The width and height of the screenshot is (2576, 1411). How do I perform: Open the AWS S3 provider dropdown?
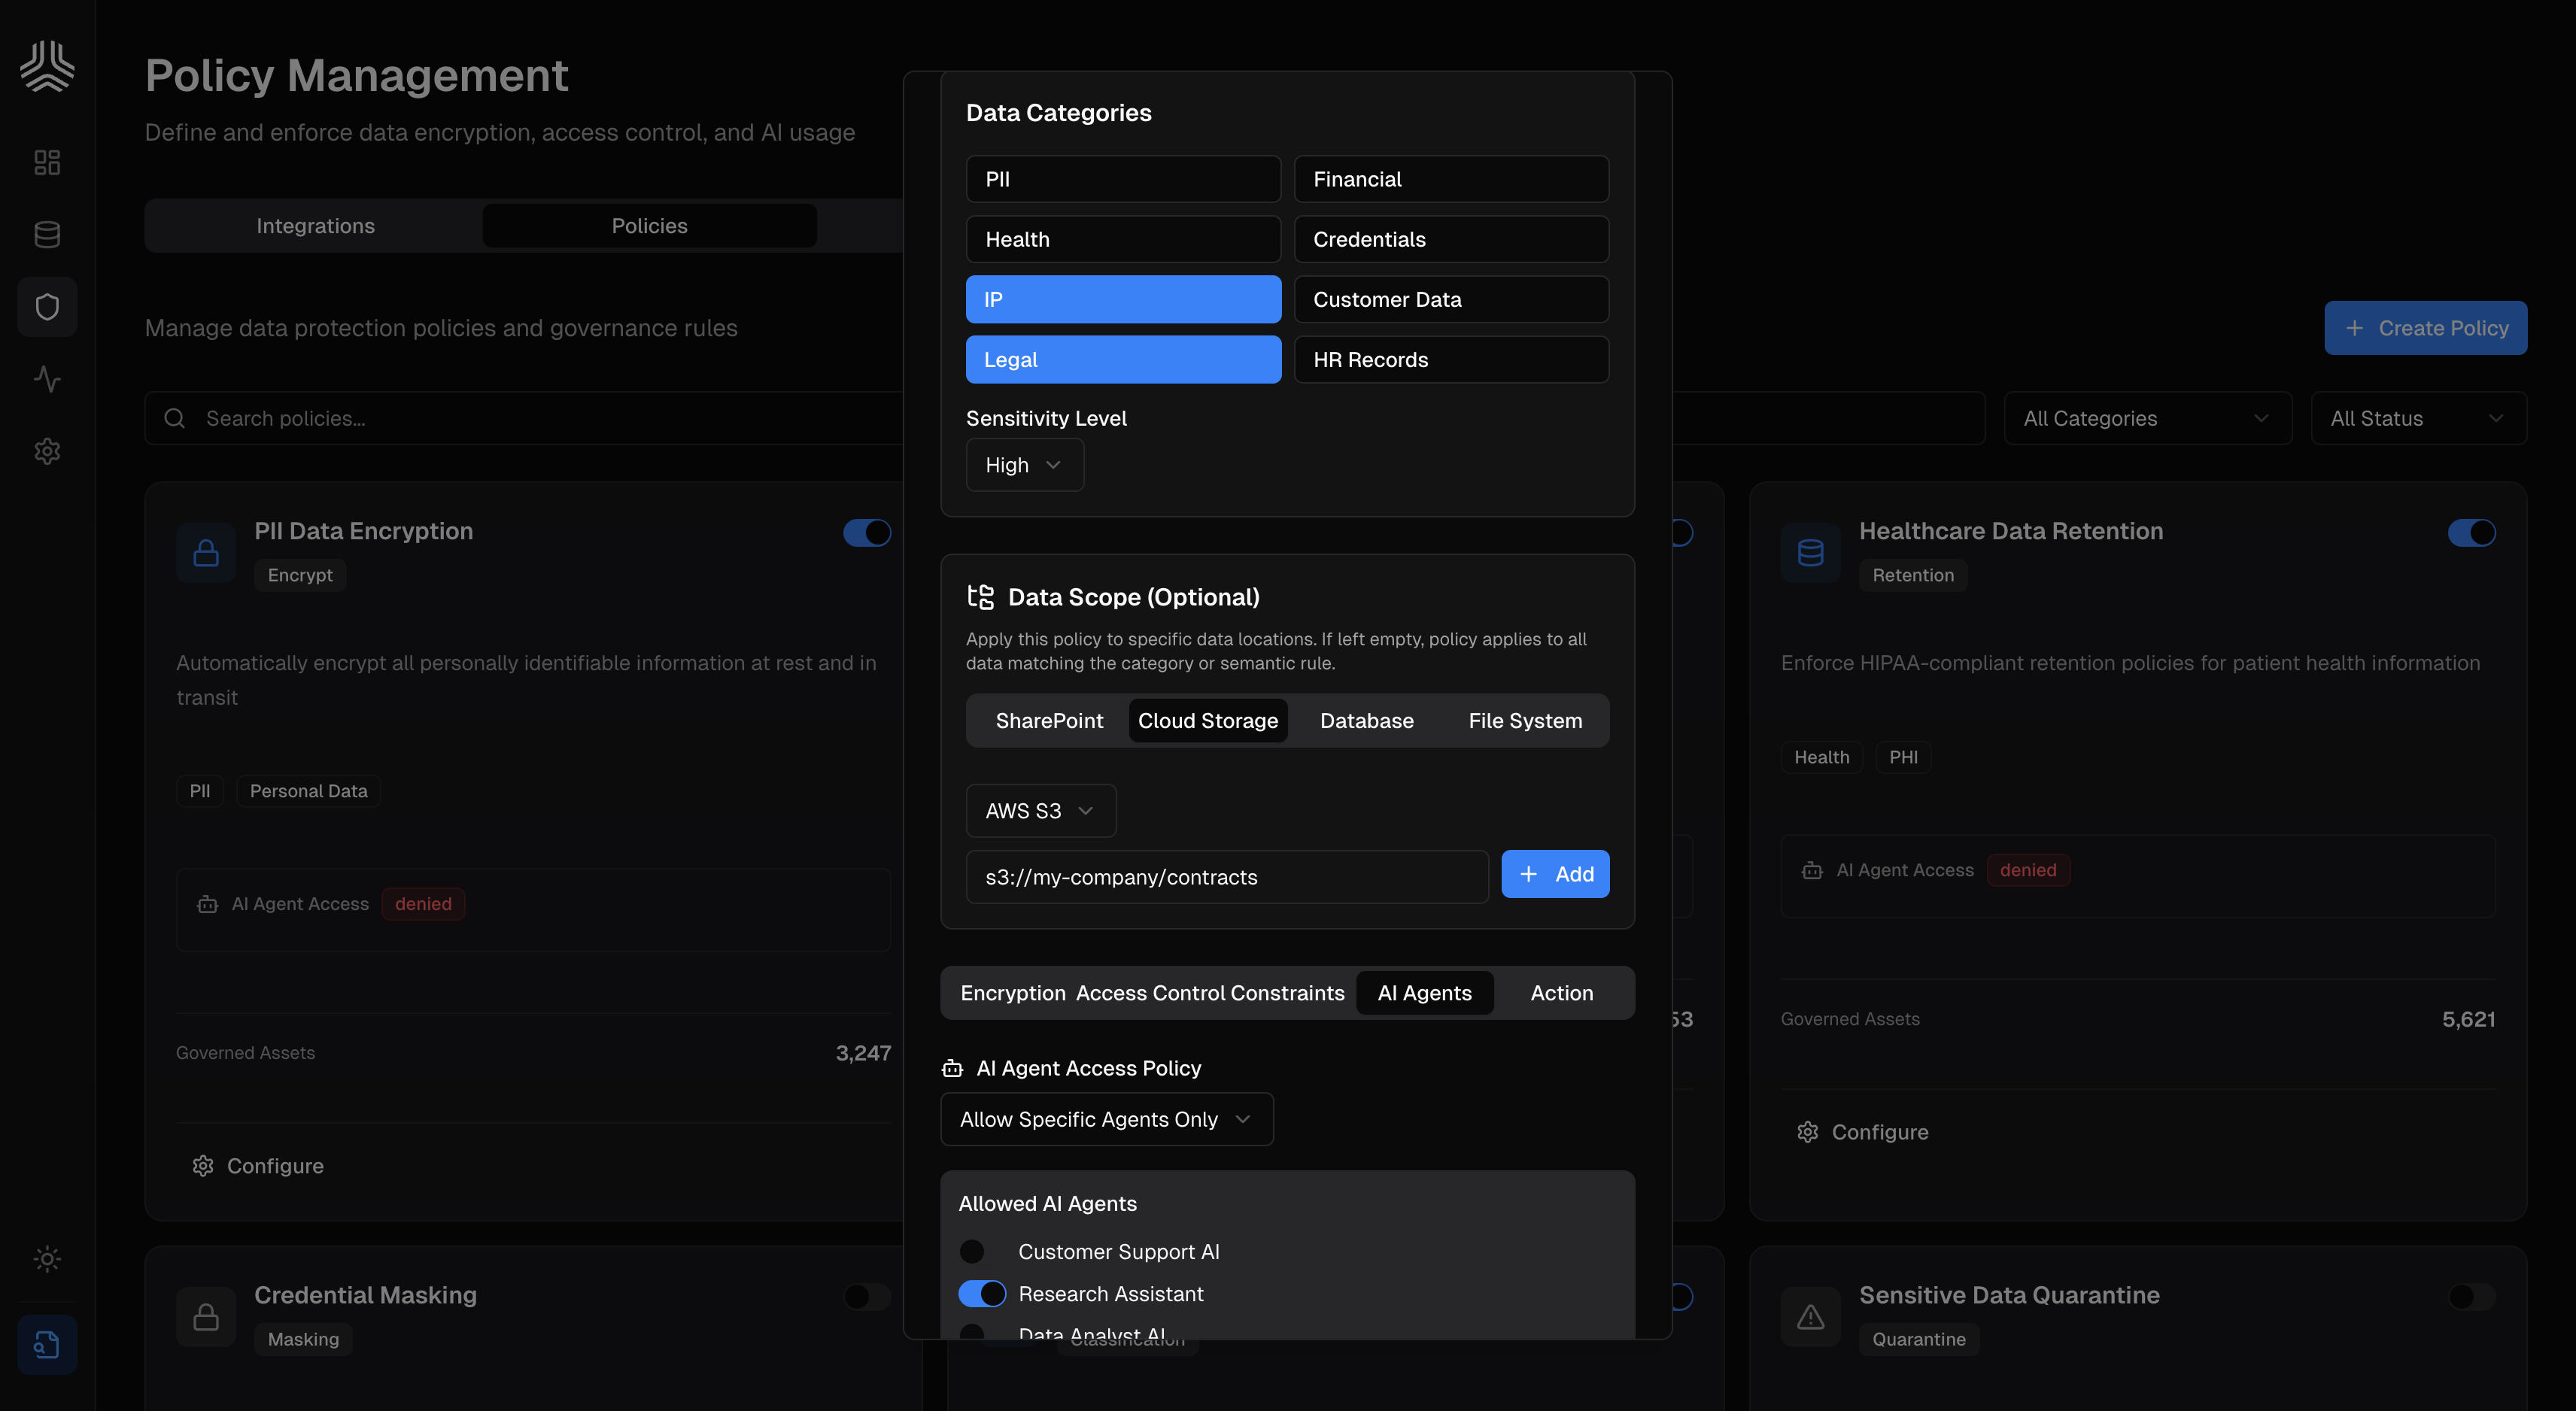coord(1040,811)
